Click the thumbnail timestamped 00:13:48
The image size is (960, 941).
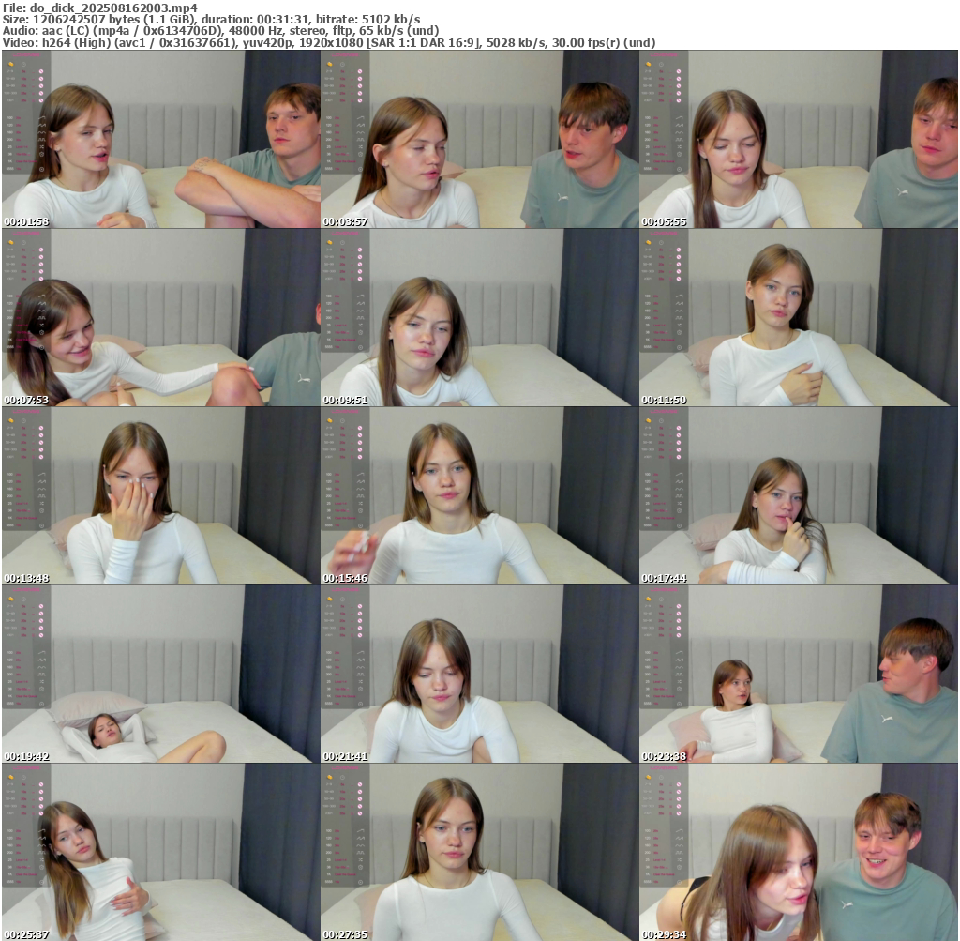pyautogui.click(x=161, y=495)
